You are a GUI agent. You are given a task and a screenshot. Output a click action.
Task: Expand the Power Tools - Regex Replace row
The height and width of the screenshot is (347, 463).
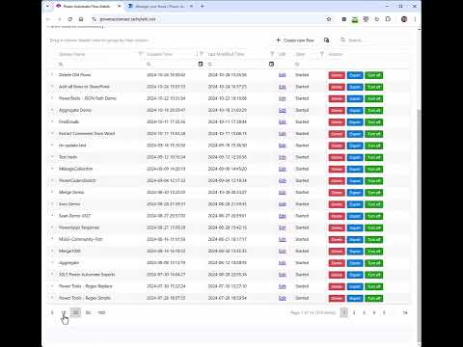click(52, 286)
